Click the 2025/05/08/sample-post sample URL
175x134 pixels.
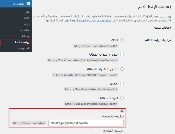pyautogui.click(x=83, y=60)
